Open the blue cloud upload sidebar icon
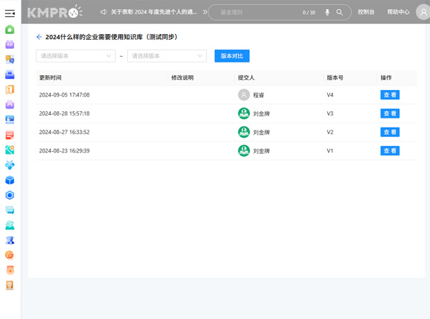The height and width of the screenshot is (319, 430). point(10,74)
